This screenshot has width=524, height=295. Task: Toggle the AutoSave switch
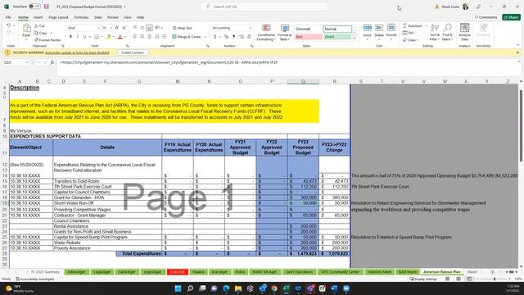point(34,7)
